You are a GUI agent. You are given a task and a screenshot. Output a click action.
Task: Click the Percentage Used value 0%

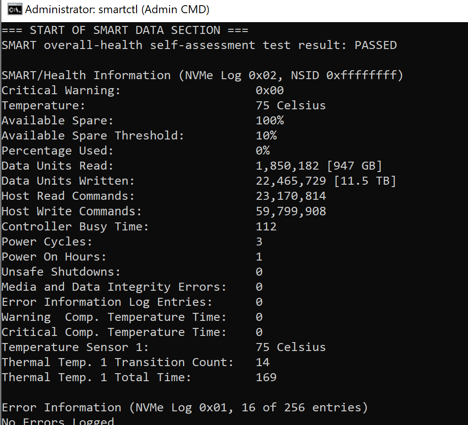pyautogui.click(x=263, y=151)
